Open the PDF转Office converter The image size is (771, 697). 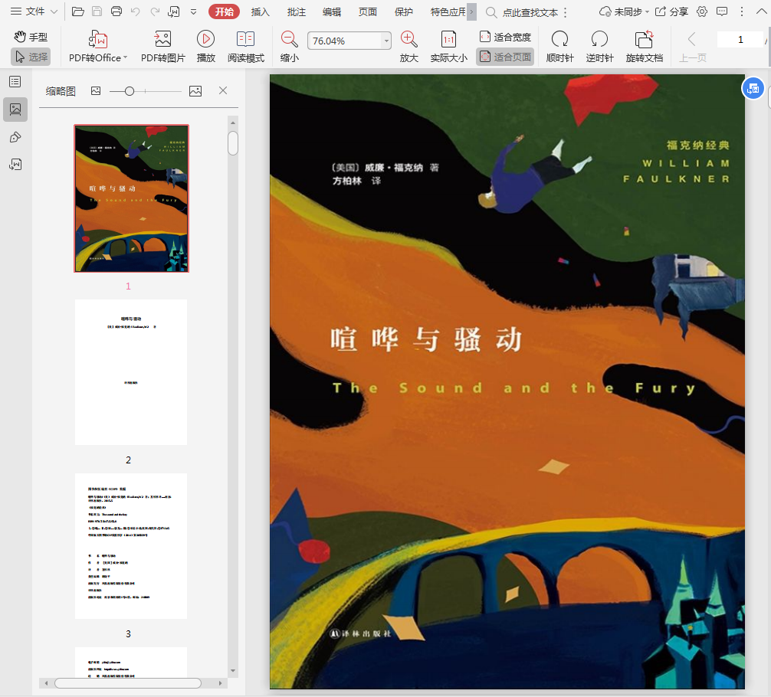point(98,47)
